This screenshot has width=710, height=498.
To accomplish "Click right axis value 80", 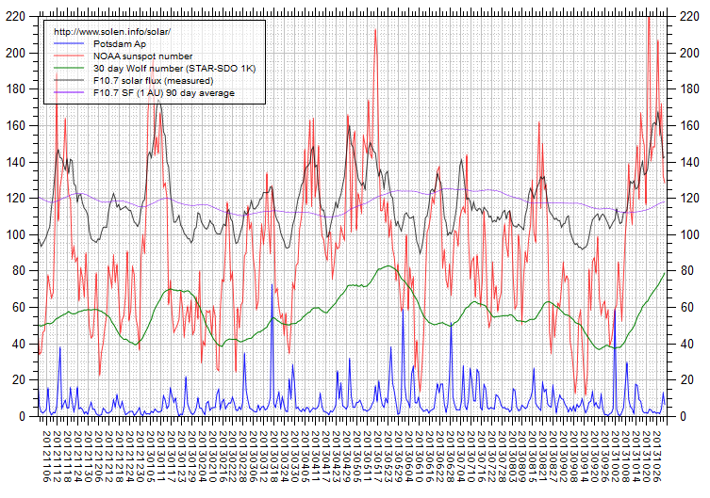I will click(x=686, y=271).
